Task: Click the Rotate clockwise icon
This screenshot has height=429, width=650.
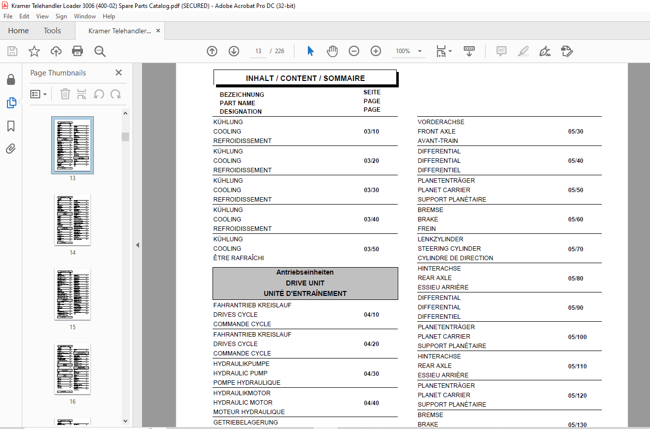Action: point(116,94)
